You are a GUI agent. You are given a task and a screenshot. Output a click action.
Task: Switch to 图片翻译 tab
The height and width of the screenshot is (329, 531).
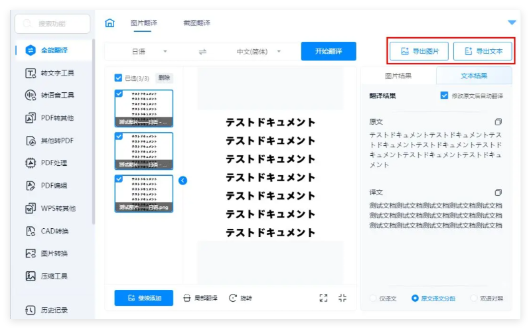(143, 23)
